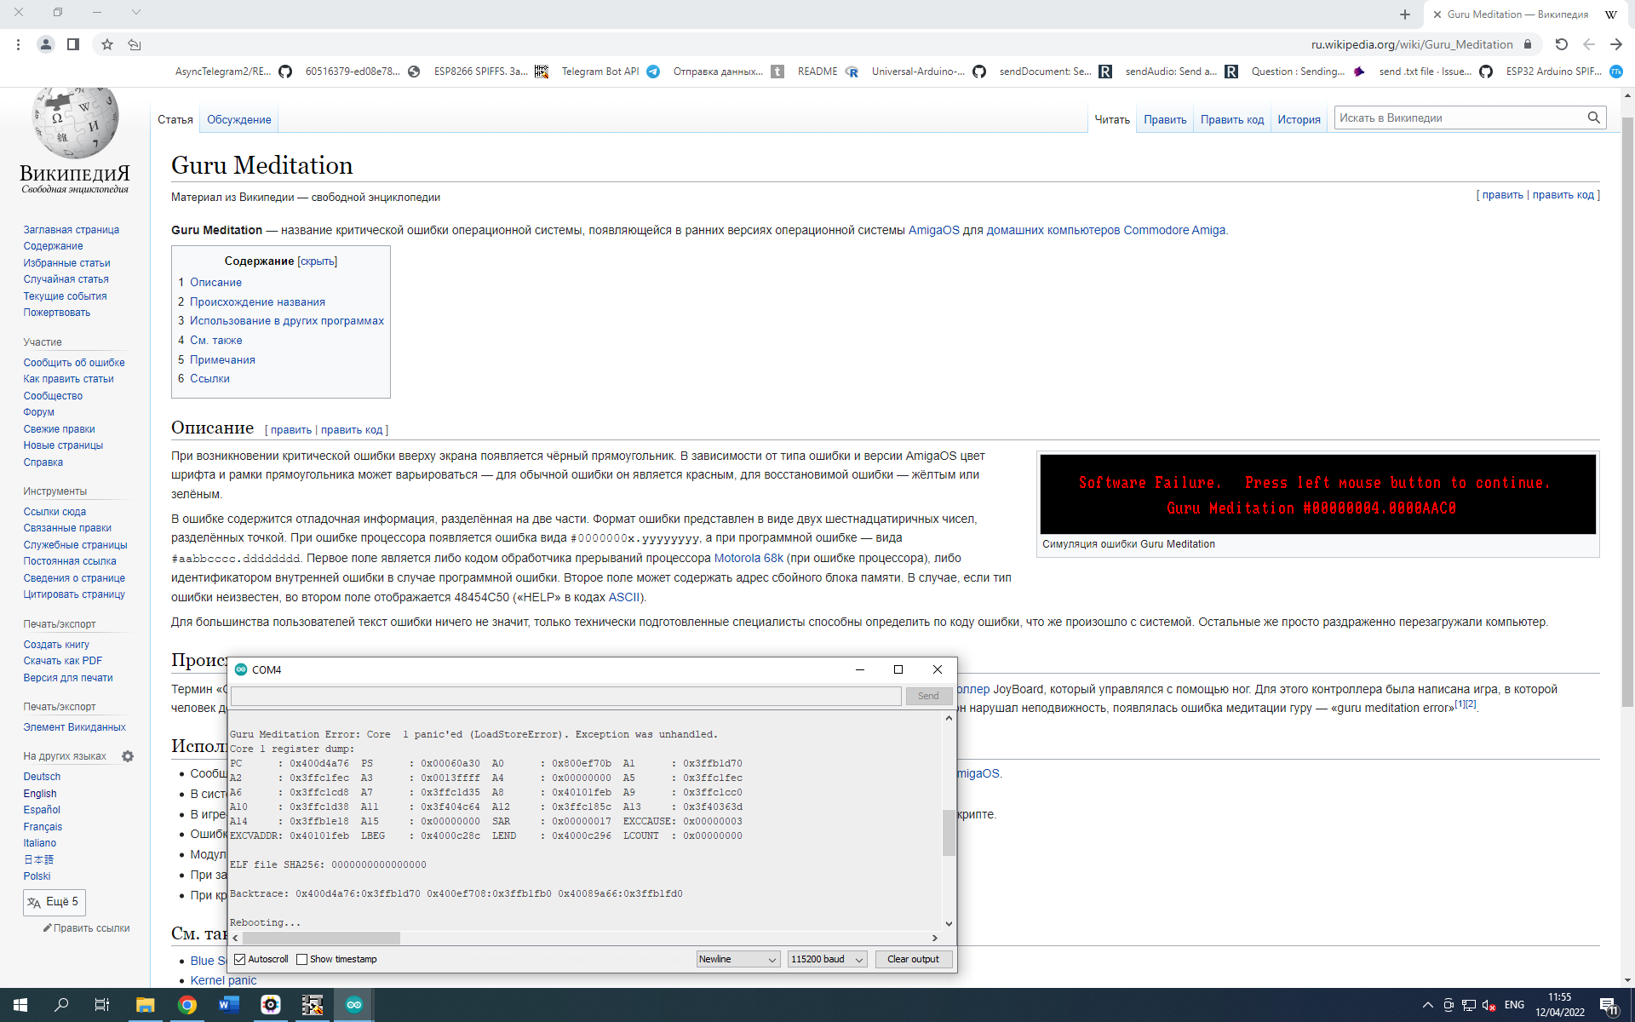Click the Wikipedia search magnifier icon
The height and width of the screenshot is (1022, 1635).
click(x=1593, y=118)
